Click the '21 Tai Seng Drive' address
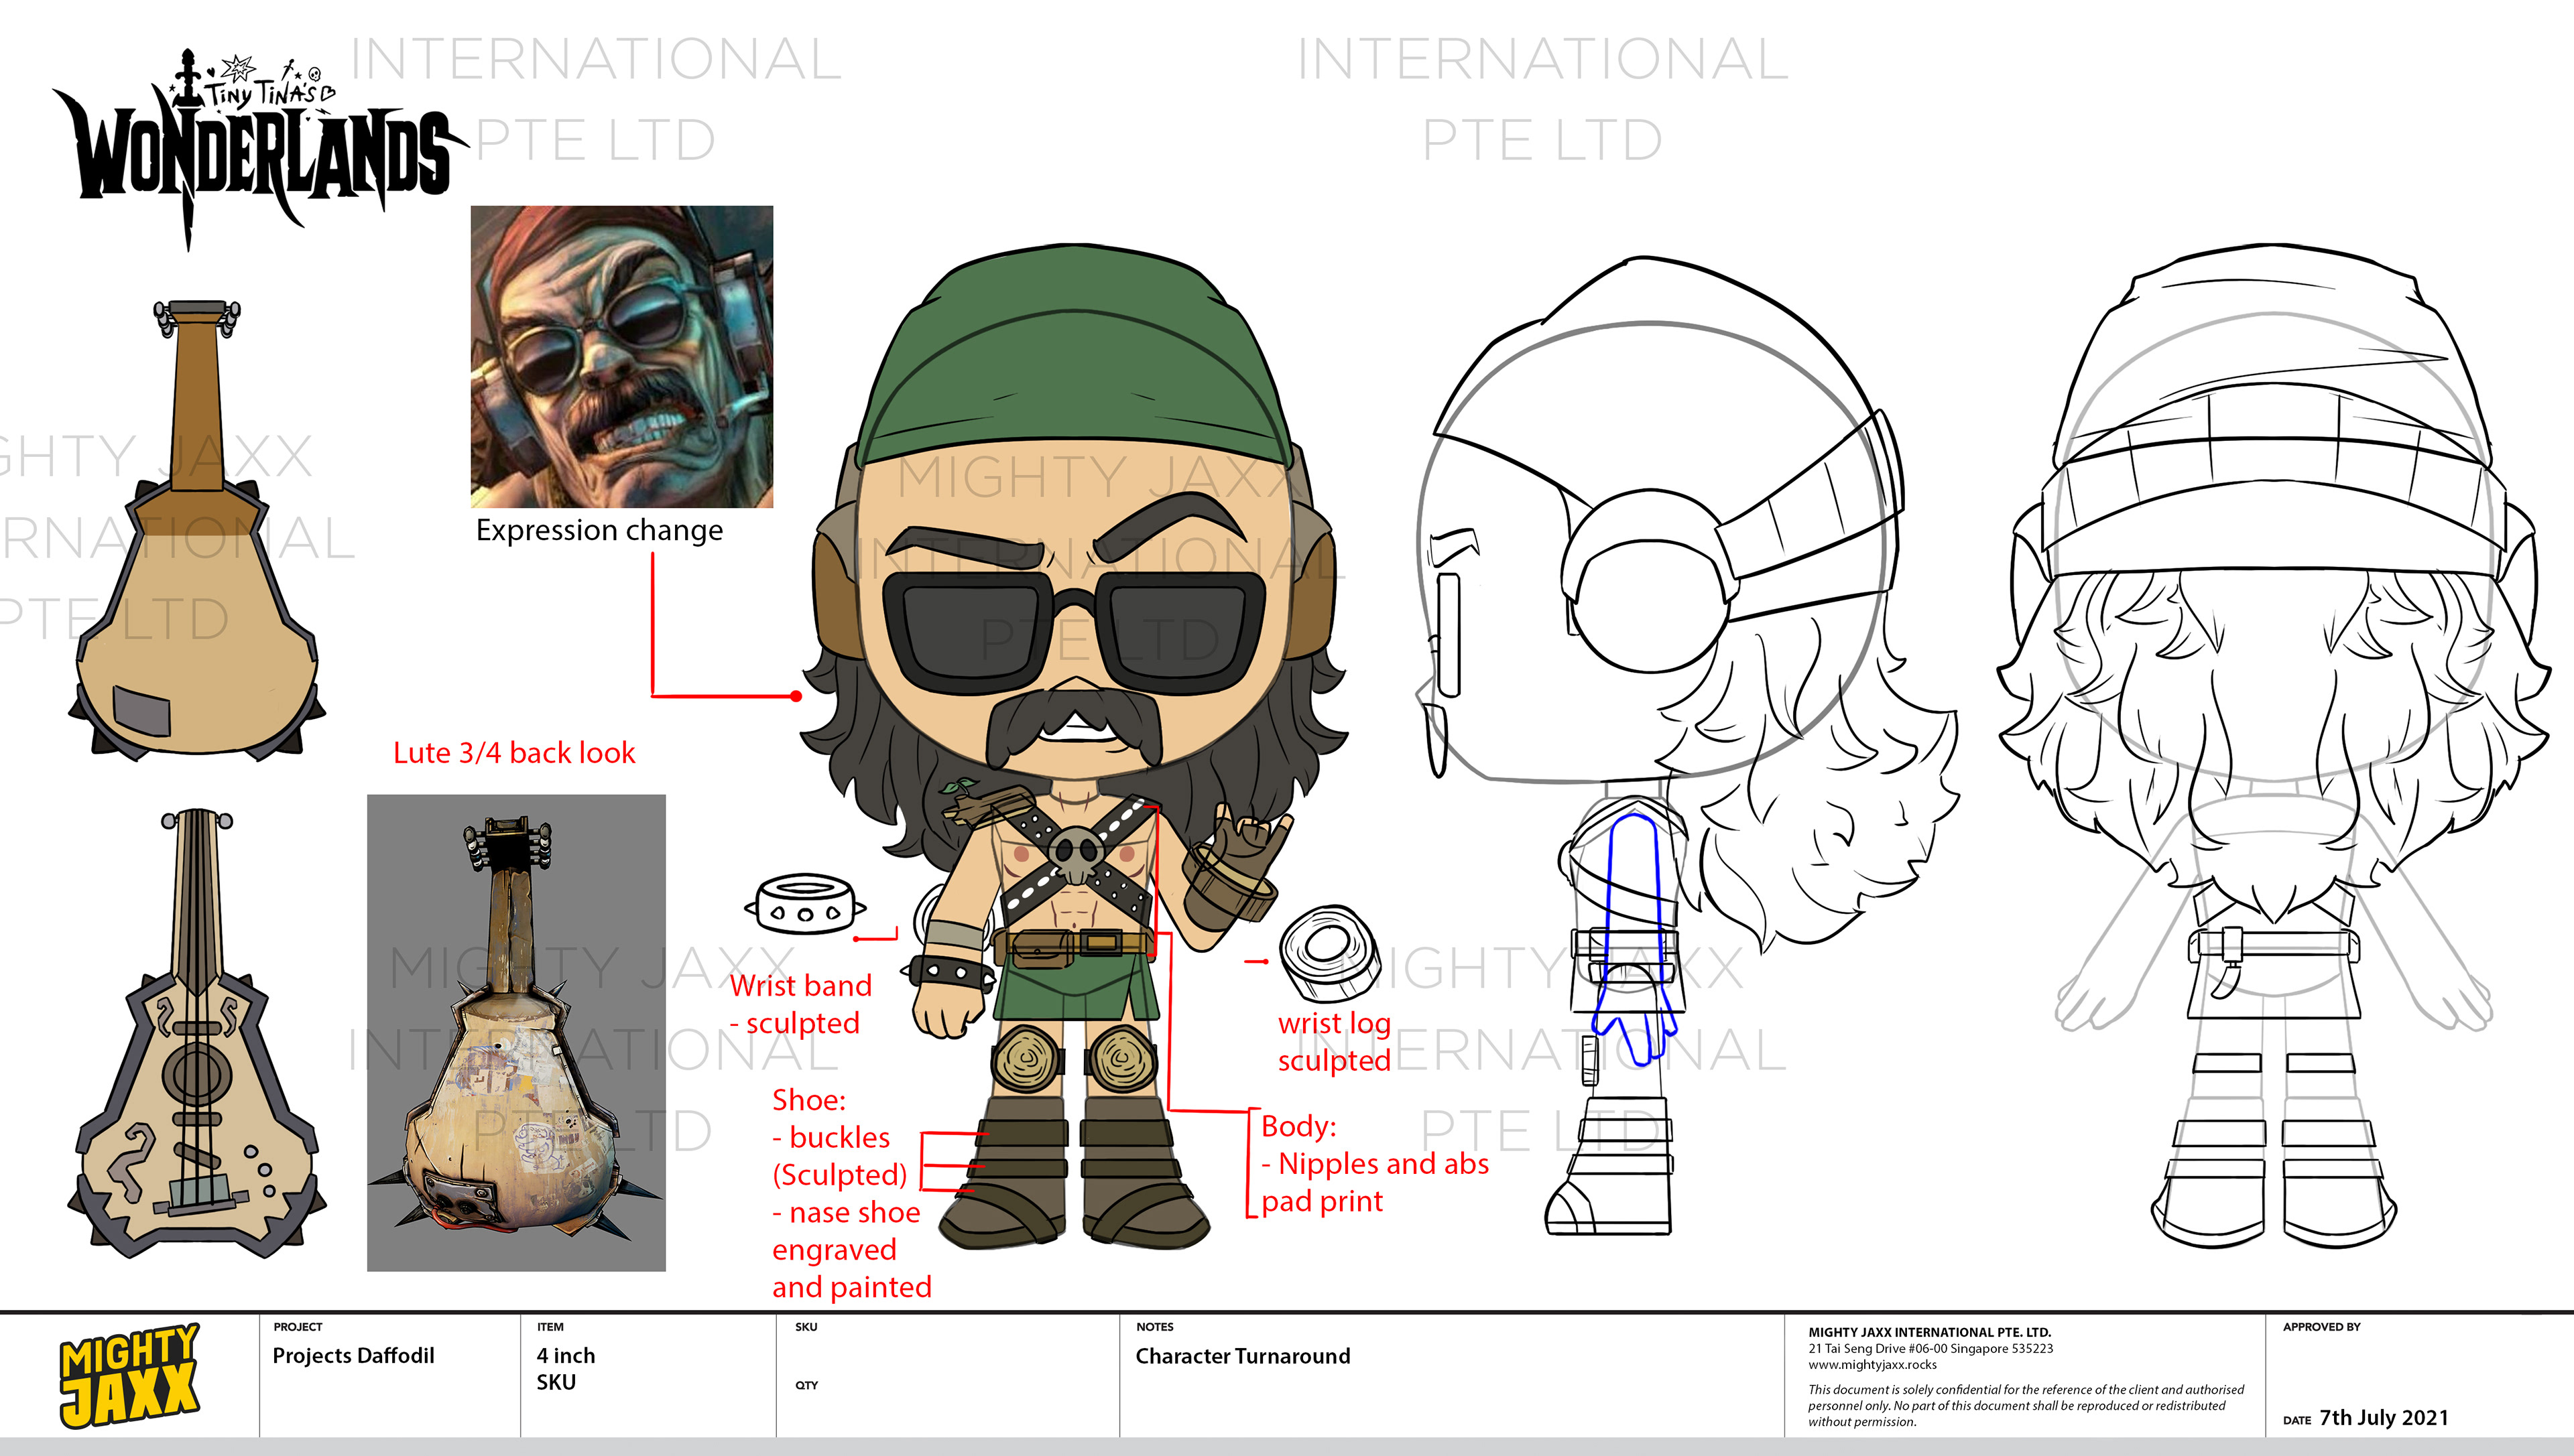This screenshot has height=1456, width=2574. (1930, 1348)
